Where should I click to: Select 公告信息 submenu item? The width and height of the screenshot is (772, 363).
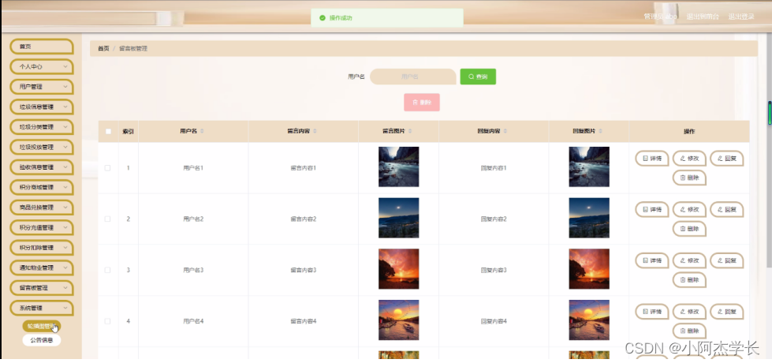tap(42, 340)
